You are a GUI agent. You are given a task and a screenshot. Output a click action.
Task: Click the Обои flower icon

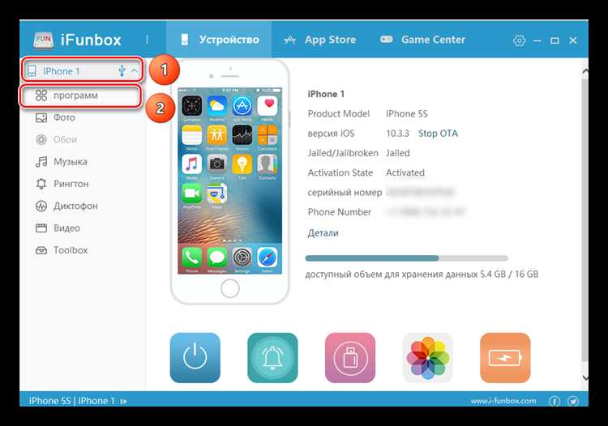click(x=41, y=139)
